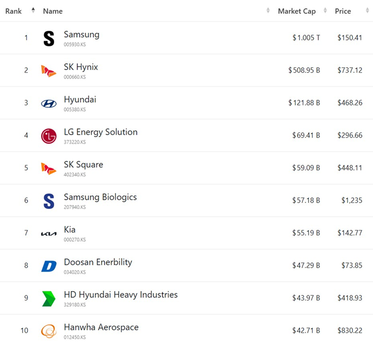Image resolution: width=373 pixels, height=345 pixels.
Task: Click the Samsung black S logo
Action: tap(49, 38)
